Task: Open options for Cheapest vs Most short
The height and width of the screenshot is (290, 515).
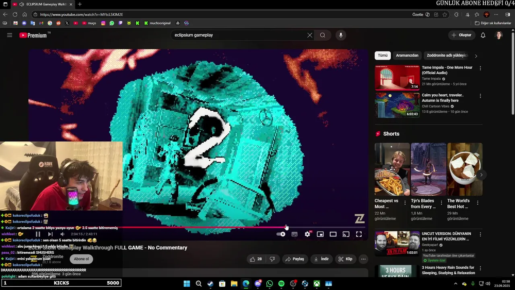Action: point(405,203)
